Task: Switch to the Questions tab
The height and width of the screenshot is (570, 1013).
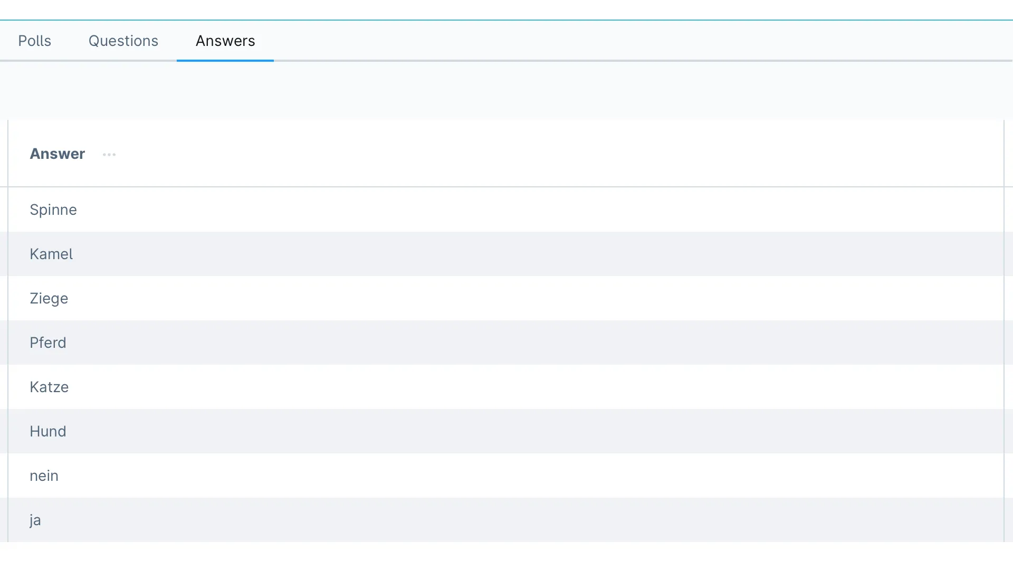Action: (123, 41)
